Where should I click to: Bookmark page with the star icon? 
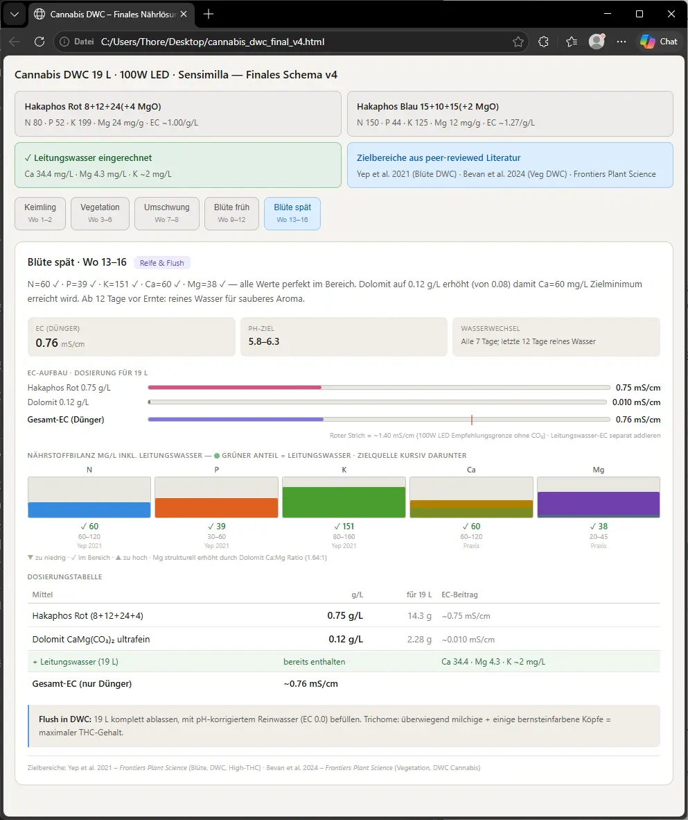click(518, 42)
